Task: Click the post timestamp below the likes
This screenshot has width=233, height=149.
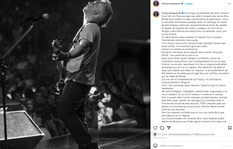Action: [x=160, y=138]
